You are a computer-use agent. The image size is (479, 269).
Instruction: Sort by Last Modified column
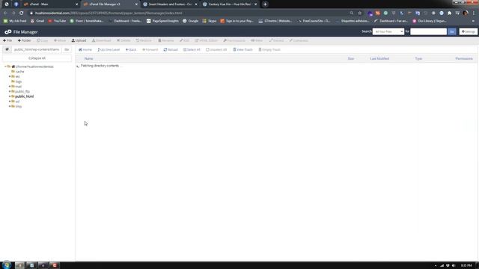click(x=379, y=58)
